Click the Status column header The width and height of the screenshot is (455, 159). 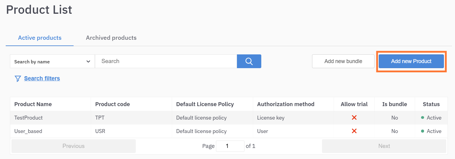(x=431, y=104)
